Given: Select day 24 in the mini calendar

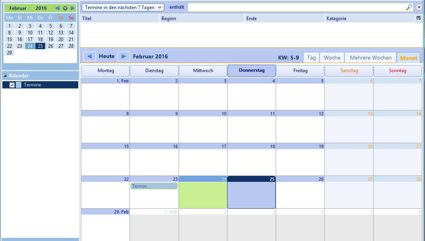Looking at the screenshot, I should [30, 46].
